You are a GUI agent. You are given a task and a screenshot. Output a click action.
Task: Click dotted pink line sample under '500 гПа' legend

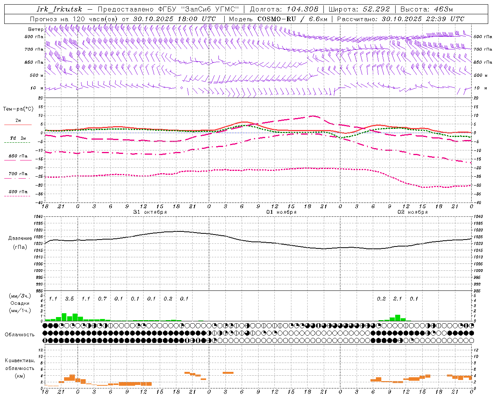[17, 196]
